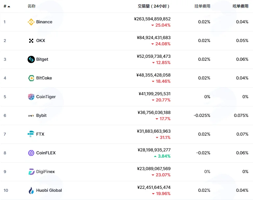
Task: Click the CoinFLEX logo icon
Action: (31, 153)
